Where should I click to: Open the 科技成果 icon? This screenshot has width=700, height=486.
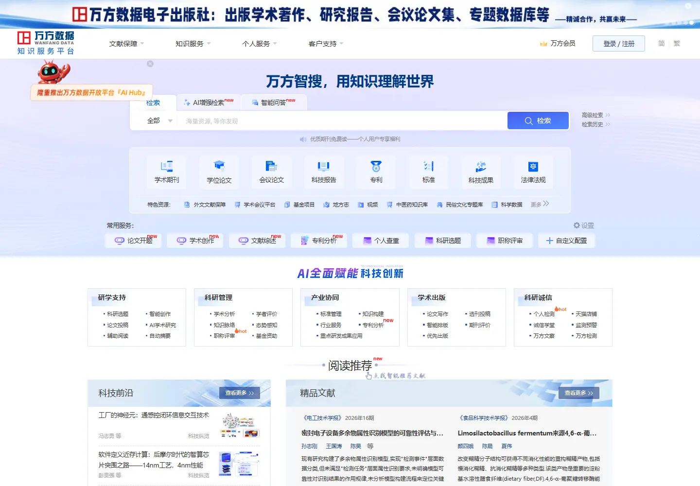pyautogui.click(x=481, y=166)
